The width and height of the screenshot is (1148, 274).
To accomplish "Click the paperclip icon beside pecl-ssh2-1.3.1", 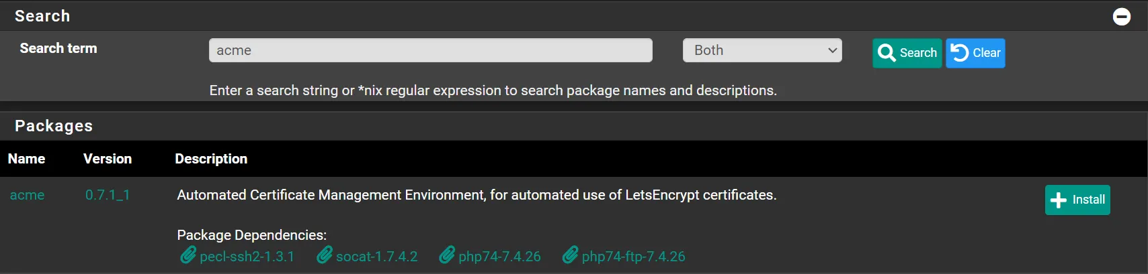I will (x=188, y=255).
